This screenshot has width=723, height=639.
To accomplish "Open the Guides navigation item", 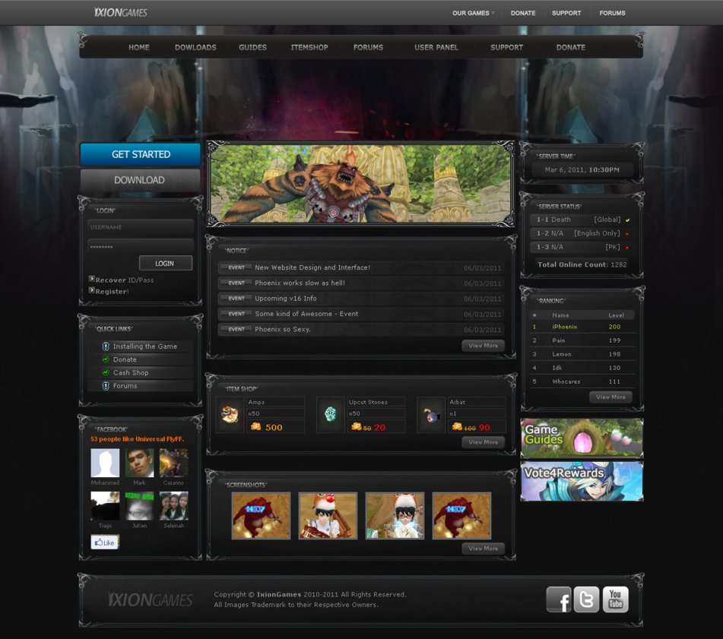I will coord(252,47).
